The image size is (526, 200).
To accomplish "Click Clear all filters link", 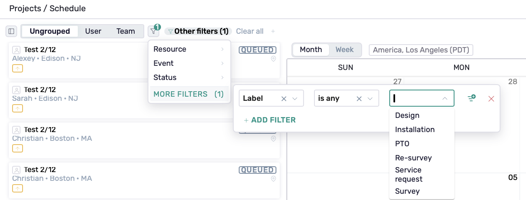I will pyautogui.click(x=250, y=31).
